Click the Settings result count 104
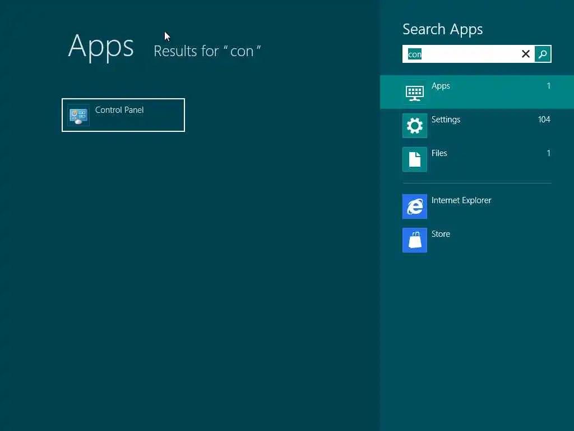574x431 pixels. click(544, 120)
